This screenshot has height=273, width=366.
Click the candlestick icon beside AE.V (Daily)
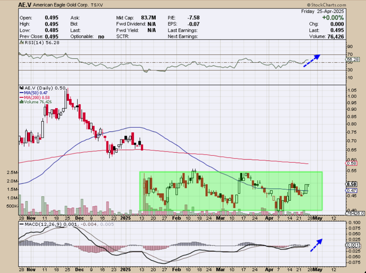(x=22, y=88)
